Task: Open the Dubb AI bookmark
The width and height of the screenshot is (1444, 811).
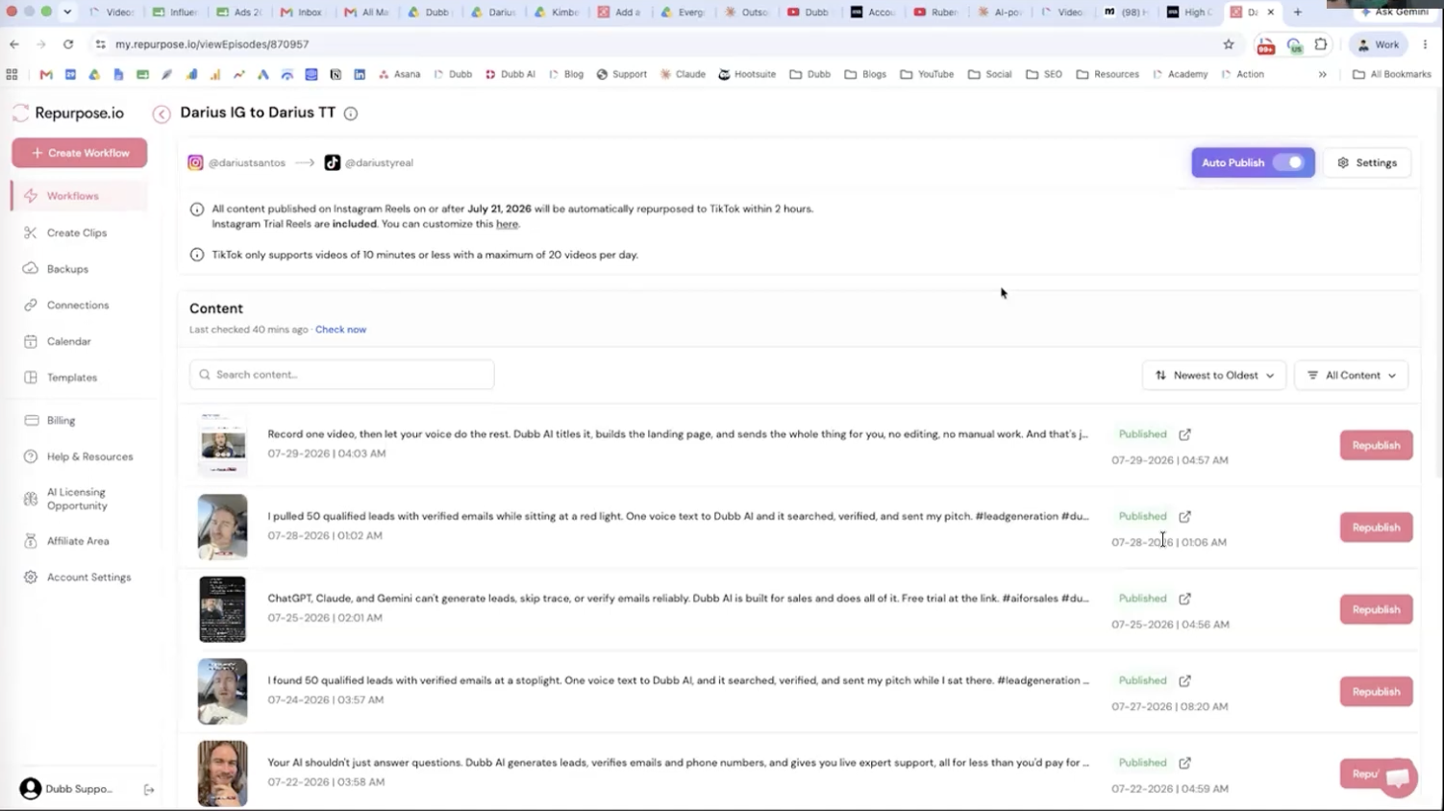Action: tap(510, 74)
